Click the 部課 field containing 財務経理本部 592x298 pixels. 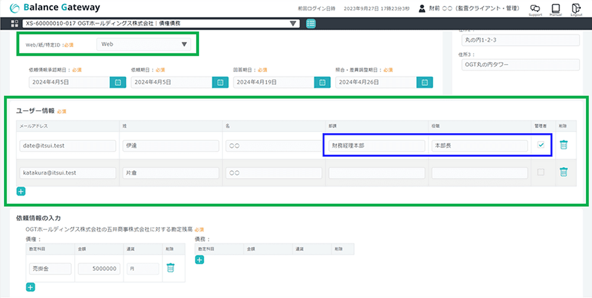click(374, 146)
